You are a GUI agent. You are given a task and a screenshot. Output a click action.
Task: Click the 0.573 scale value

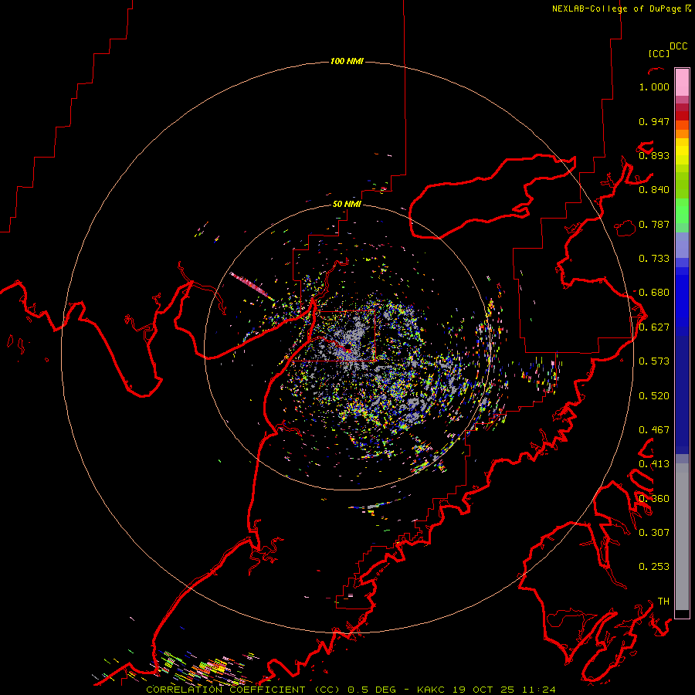coord(654,361)
